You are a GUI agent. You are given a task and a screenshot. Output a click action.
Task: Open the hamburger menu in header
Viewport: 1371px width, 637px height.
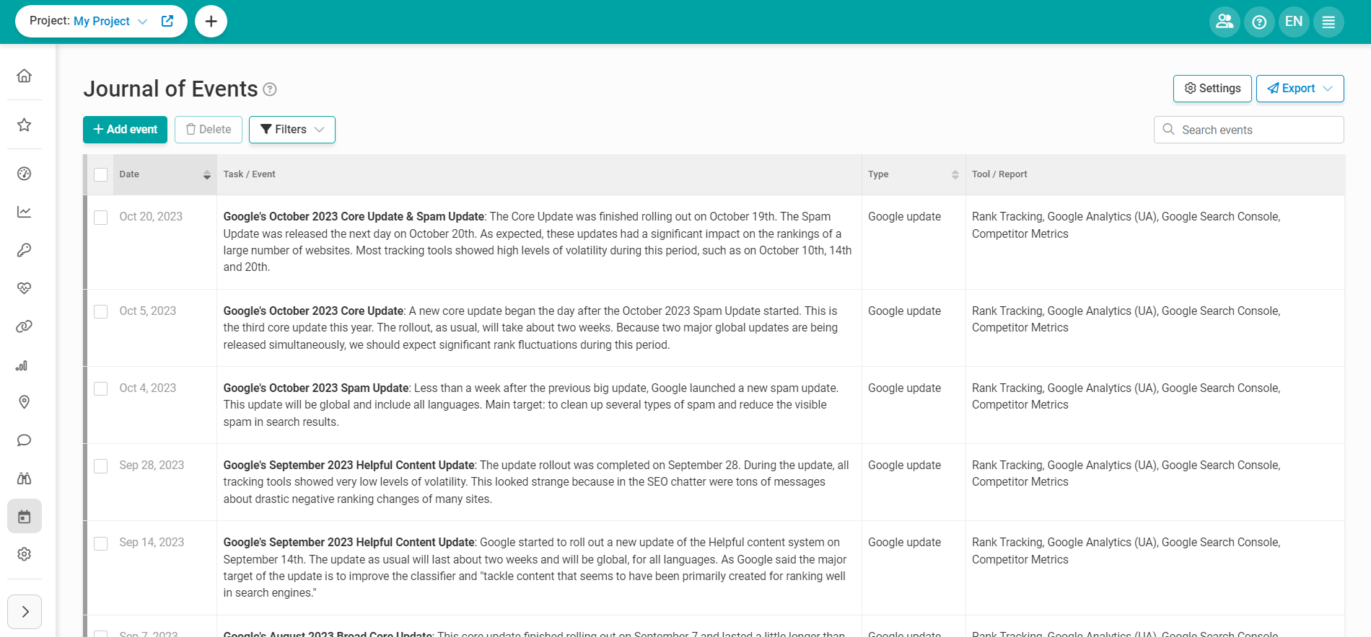pyautogui.click(x=1328, y=22)
